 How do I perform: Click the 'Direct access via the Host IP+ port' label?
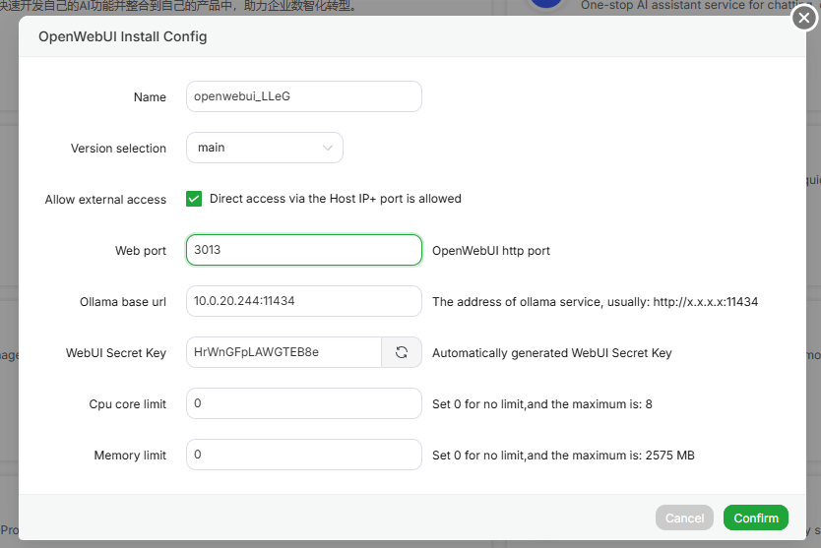(x=335, y=199)
